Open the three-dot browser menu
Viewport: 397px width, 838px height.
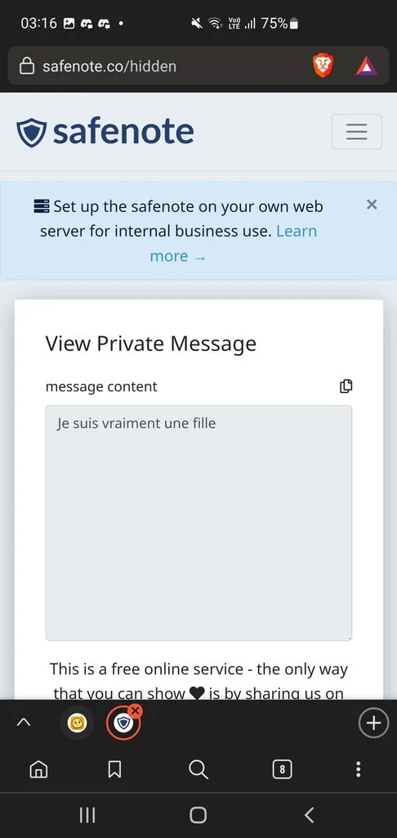click(x=358, y=769)
